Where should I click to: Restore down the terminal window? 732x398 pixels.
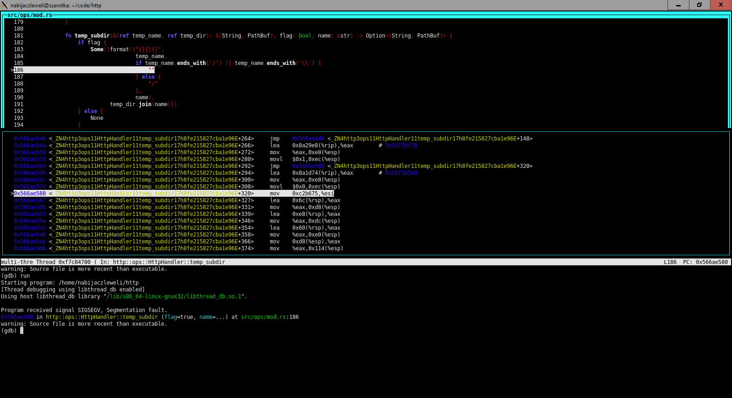point(700,5)
